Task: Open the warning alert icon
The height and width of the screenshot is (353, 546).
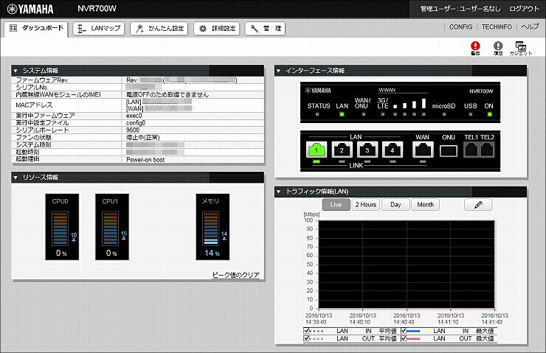Action: pyautogui.click(x=475, y=48)
